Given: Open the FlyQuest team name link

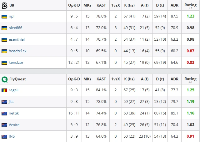Looking at the screenshot, I should (x=17, y=79).
